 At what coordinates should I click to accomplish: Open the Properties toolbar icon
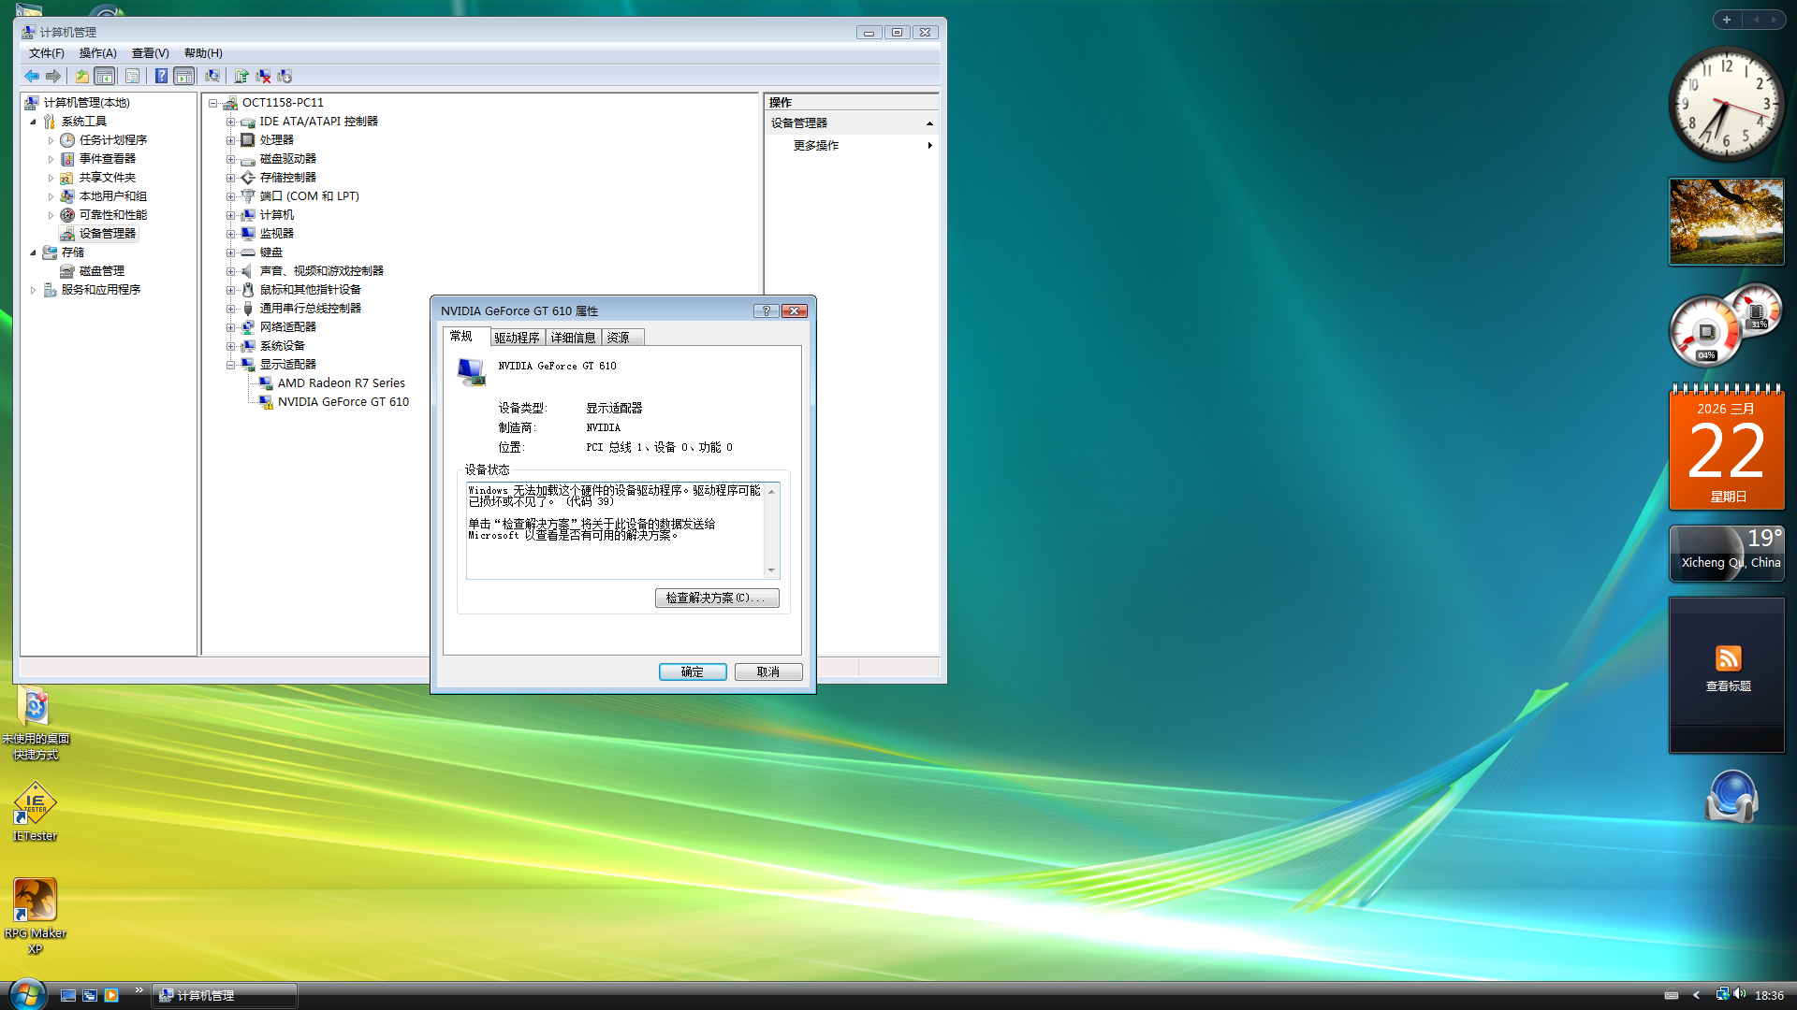(x=132, y=76)
